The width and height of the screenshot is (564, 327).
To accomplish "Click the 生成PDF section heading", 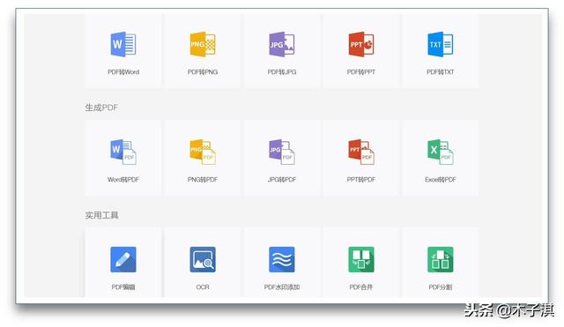I will tap(101, 108).
